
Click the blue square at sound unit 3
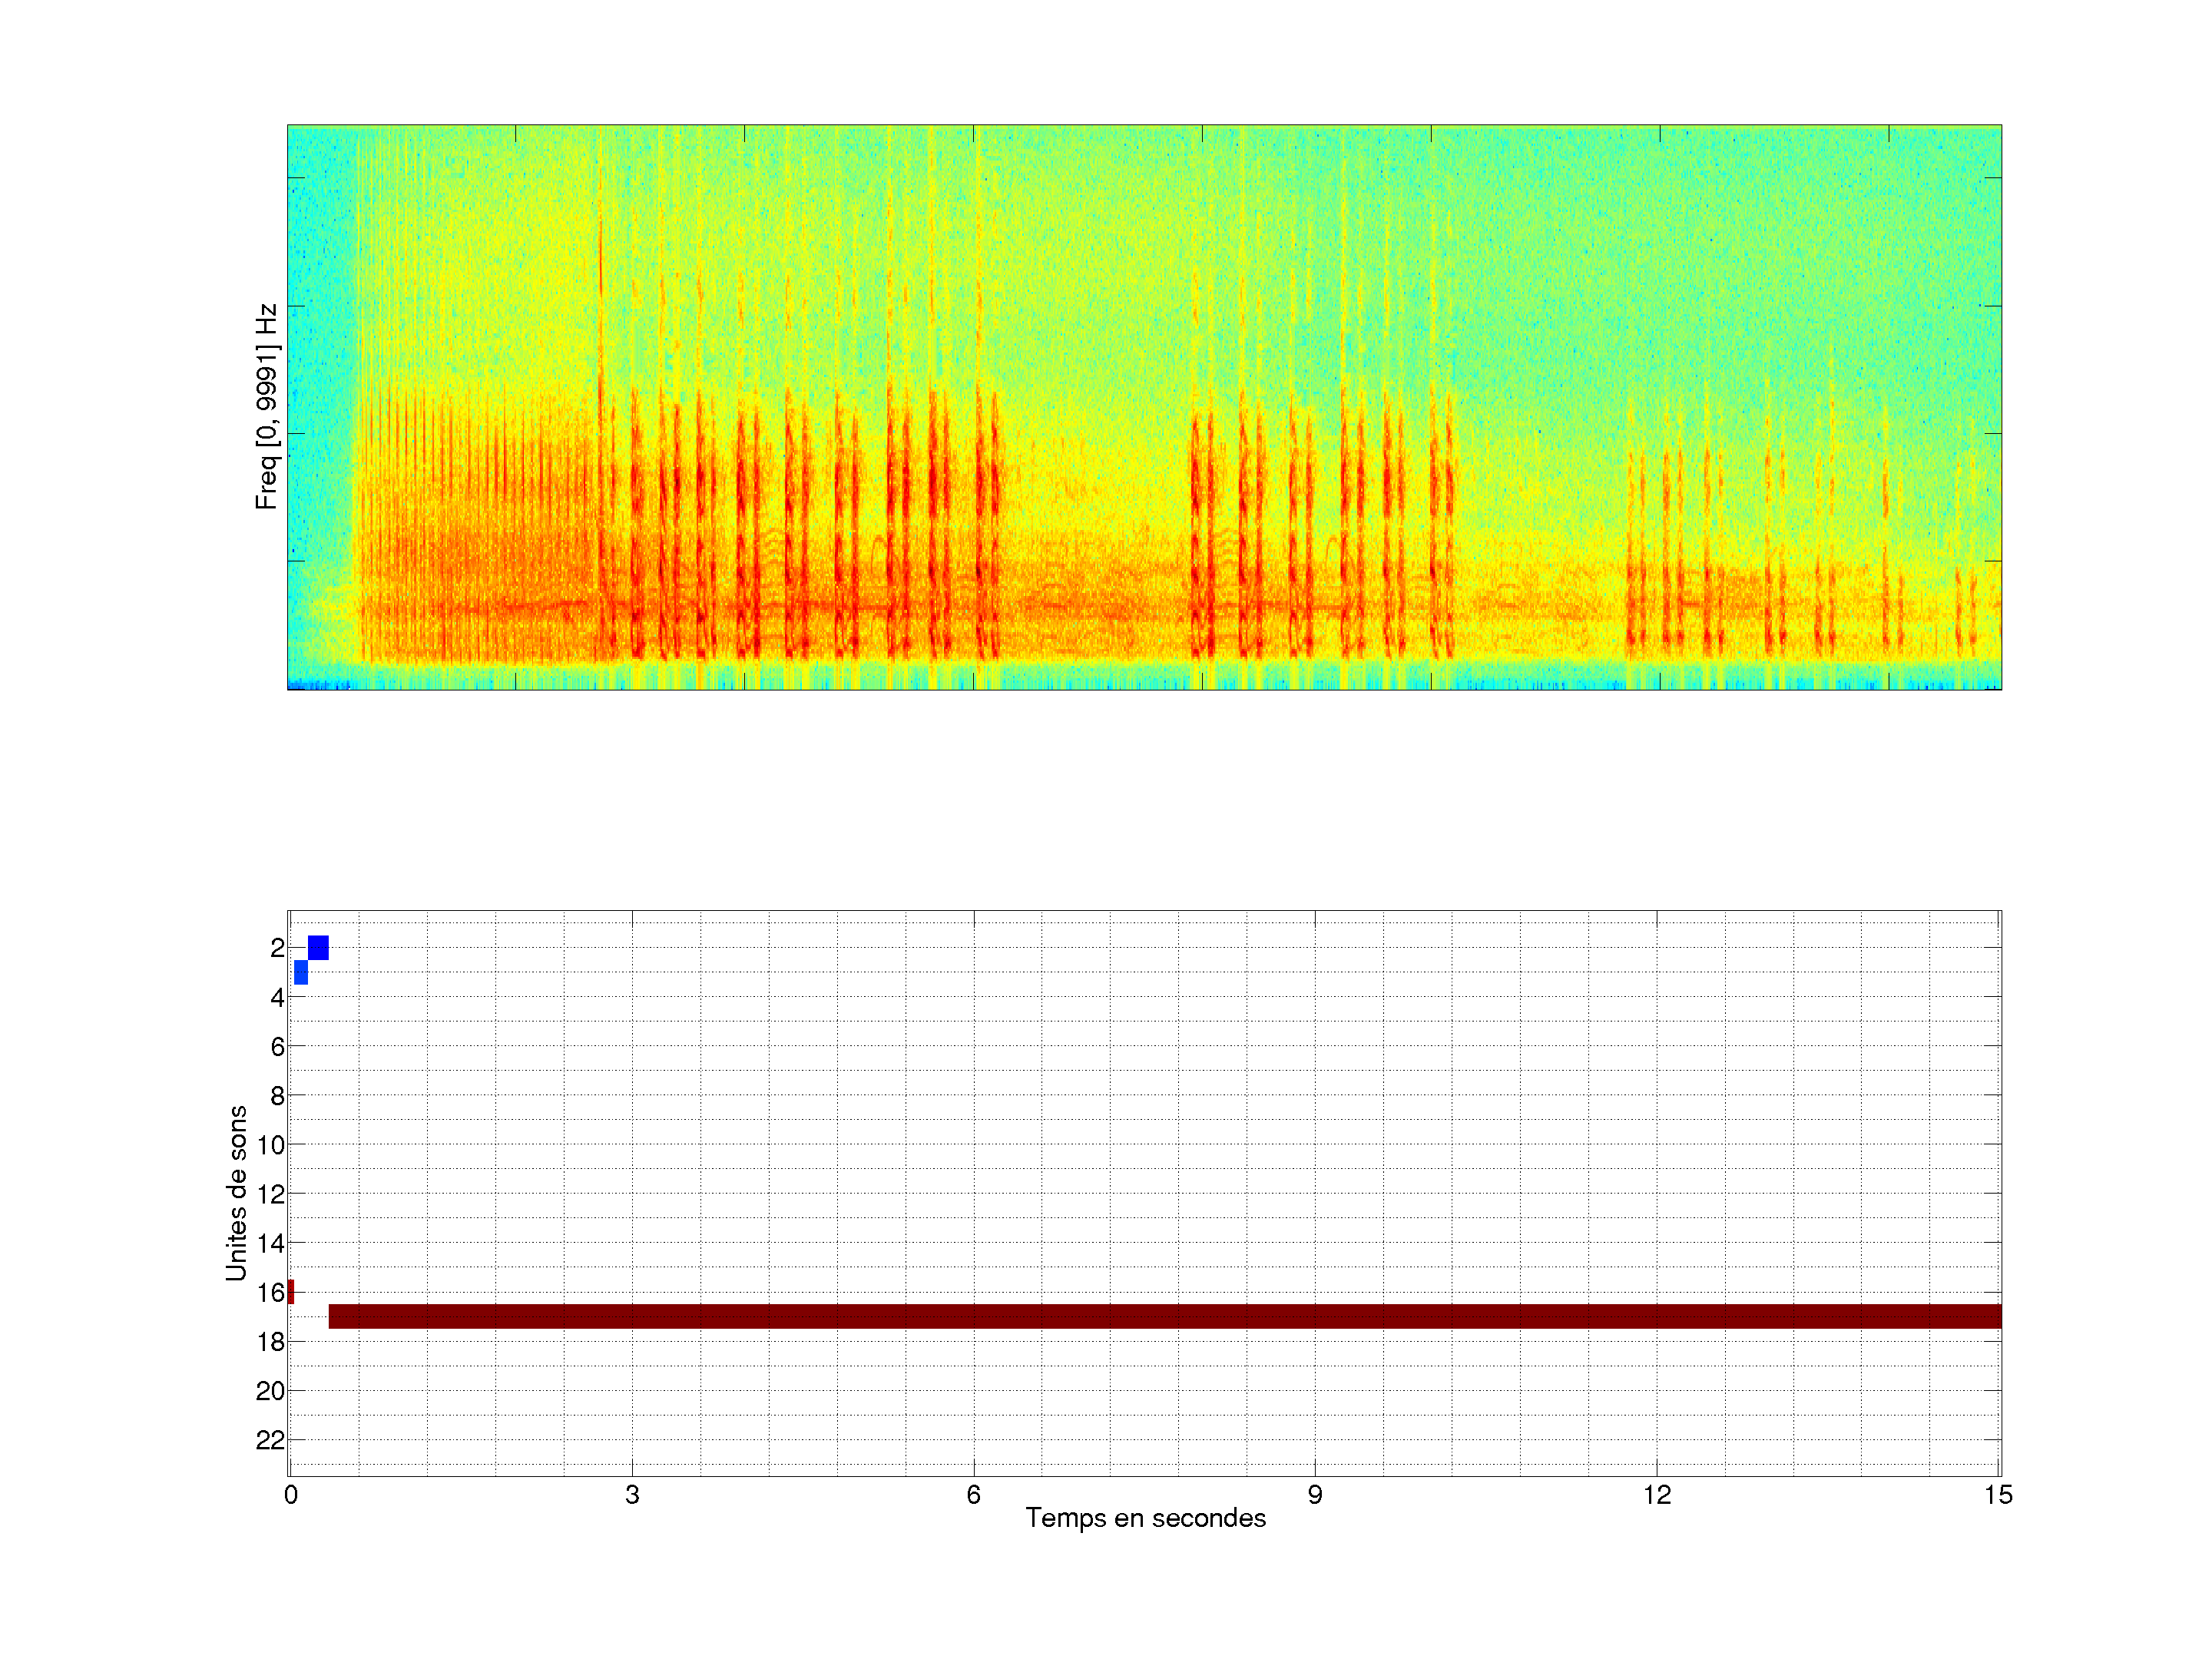301,972
